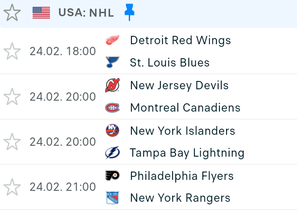The height and width of the screenshot is (214, 297).
Task: Open Detroit Red Wings team name
Action: click(180, 40)
